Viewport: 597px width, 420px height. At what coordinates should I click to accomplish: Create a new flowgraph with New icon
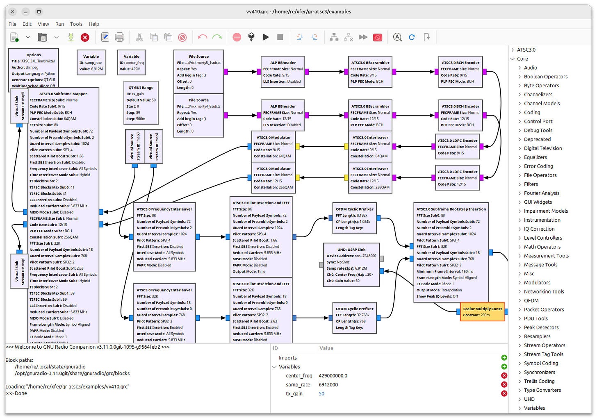(14, 37)
